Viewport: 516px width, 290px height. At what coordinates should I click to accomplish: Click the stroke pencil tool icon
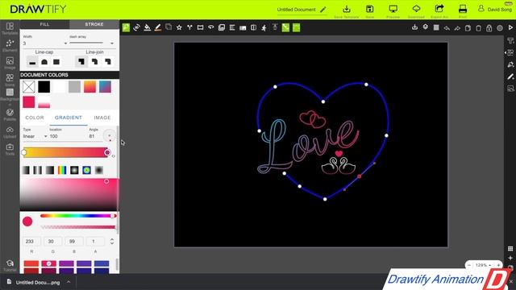[x=158, y=27]
